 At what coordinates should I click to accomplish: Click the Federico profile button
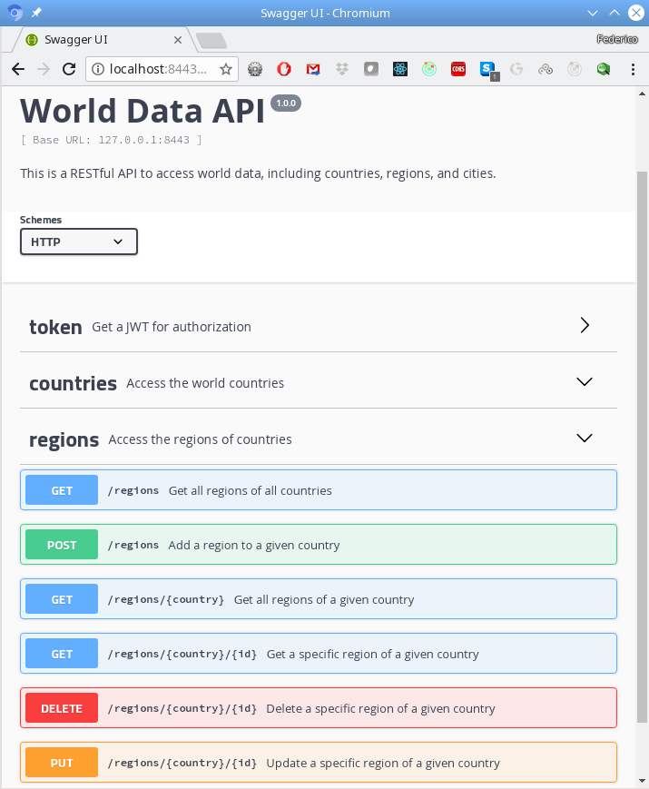617,39
